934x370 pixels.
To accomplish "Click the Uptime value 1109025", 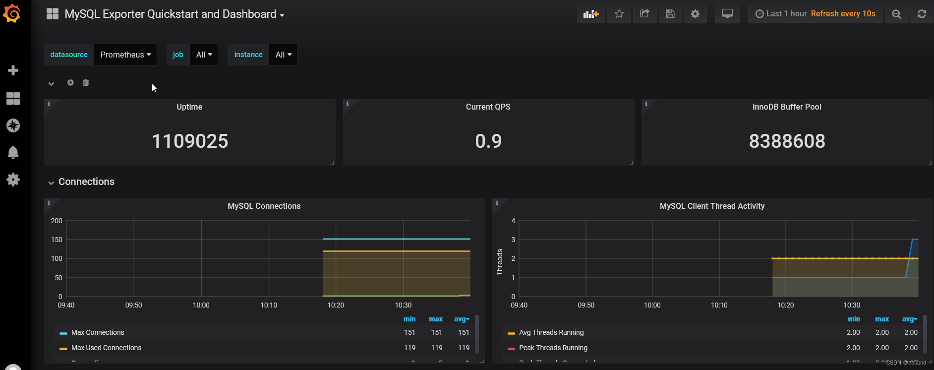I will 190,141.
